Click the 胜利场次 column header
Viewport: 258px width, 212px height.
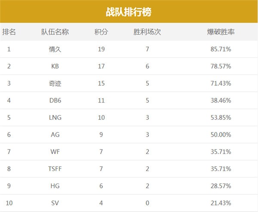click(x=147, y=32)
